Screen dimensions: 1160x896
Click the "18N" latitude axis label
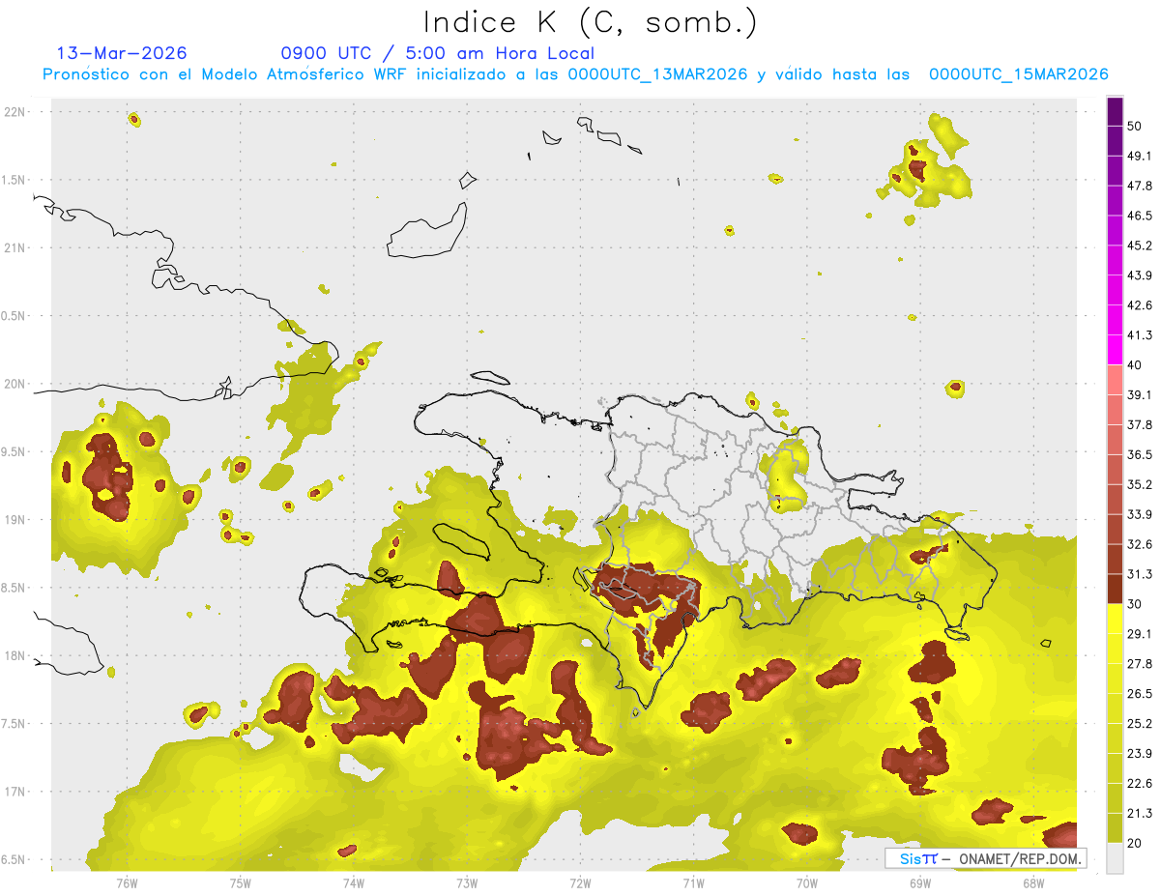[x=14, y=656]
